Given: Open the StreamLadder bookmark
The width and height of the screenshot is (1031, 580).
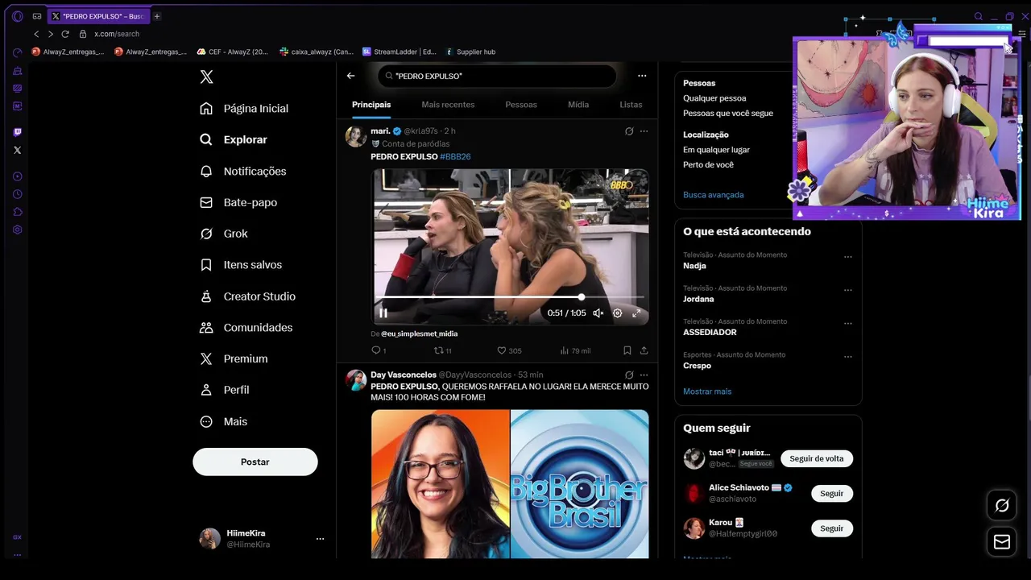Looking at the screenshot, I should pos(400,52).
